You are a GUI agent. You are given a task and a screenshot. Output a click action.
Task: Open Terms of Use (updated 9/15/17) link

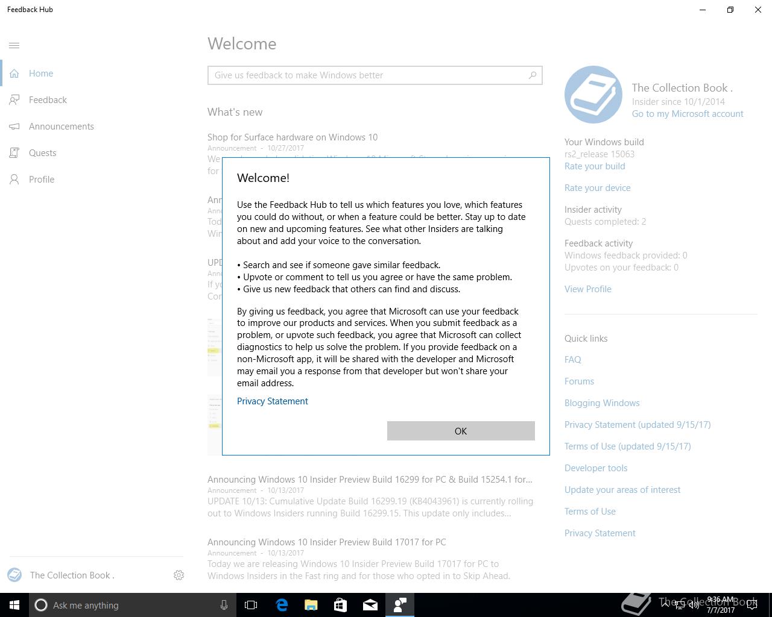628,446
